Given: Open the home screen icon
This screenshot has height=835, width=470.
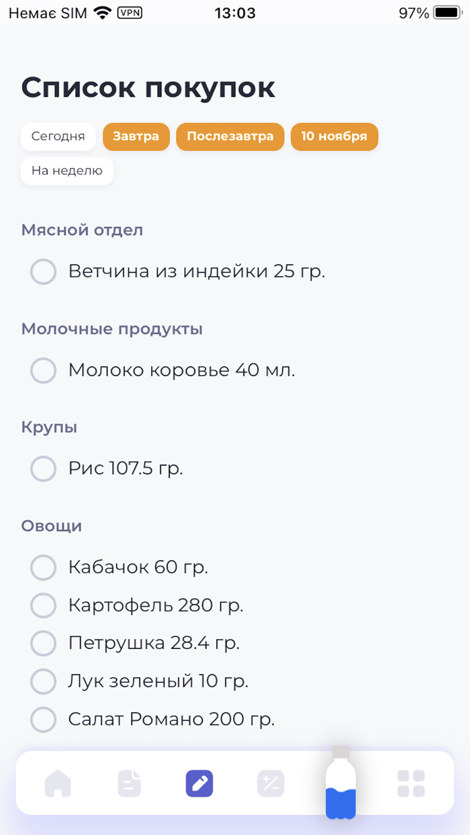Looking at the screenshot, I should (58, 783).
